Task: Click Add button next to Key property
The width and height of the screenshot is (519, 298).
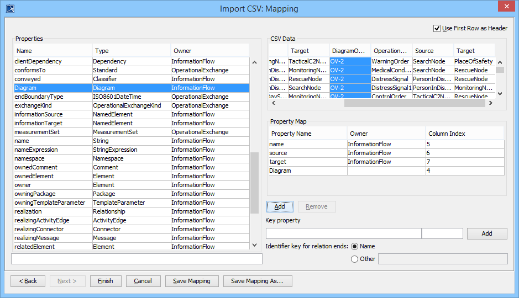Action: (x=486, y=233)
